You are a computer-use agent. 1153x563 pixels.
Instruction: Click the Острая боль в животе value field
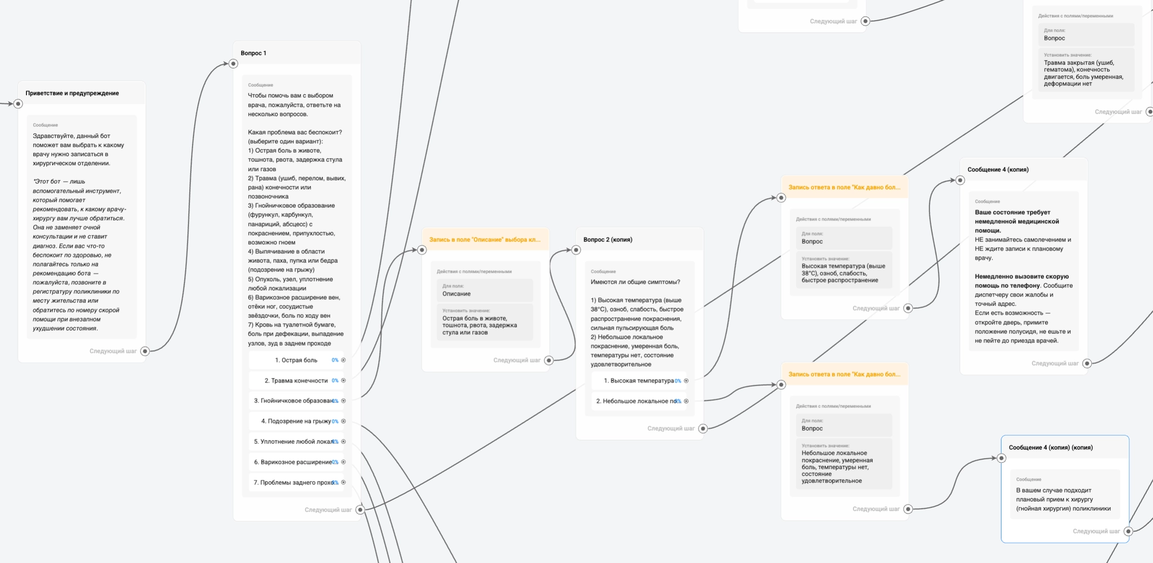[x=484, y=323]
